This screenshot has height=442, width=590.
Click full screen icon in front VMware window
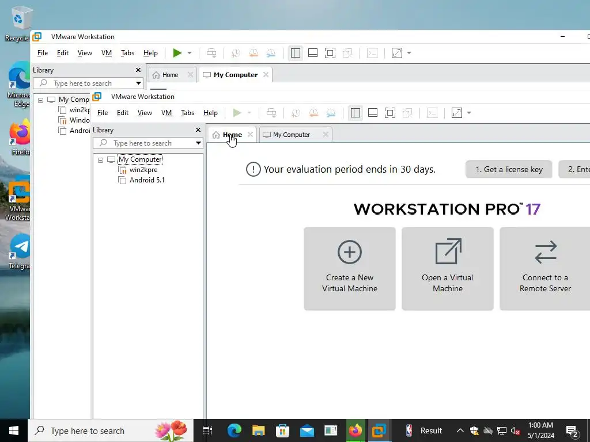pyautogui.click(x=390, y=113)
